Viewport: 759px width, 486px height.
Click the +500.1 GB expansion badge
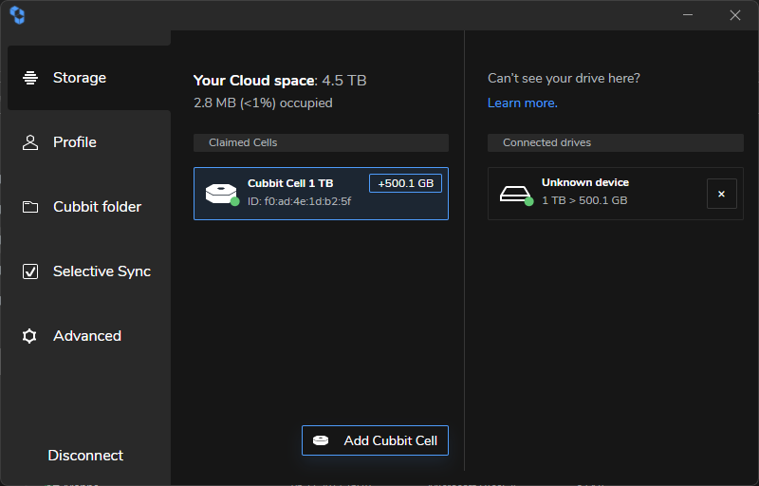[x=405, y=183]
